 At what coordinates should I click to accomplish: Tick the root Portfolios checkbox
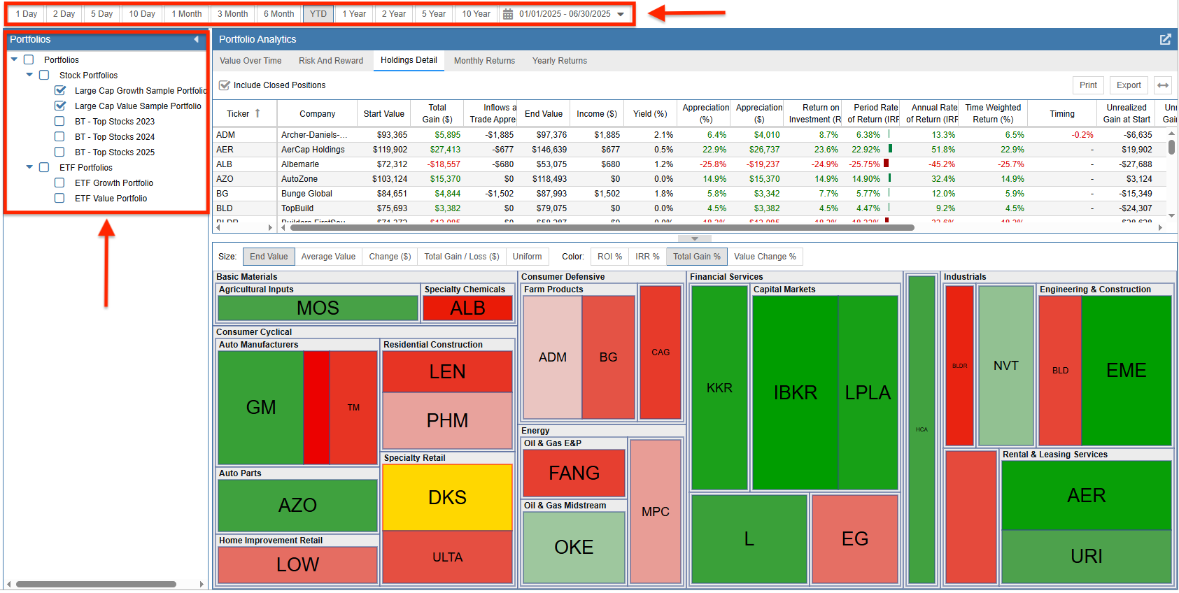point(29,59)
